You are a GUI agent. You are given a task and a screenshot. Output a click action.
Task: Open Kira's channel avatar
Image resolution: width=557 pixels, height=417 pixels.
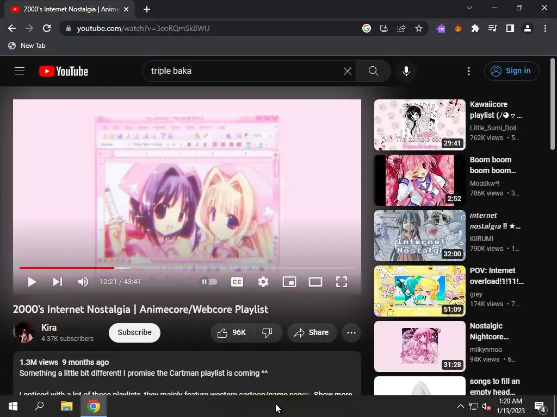point(24,332)
